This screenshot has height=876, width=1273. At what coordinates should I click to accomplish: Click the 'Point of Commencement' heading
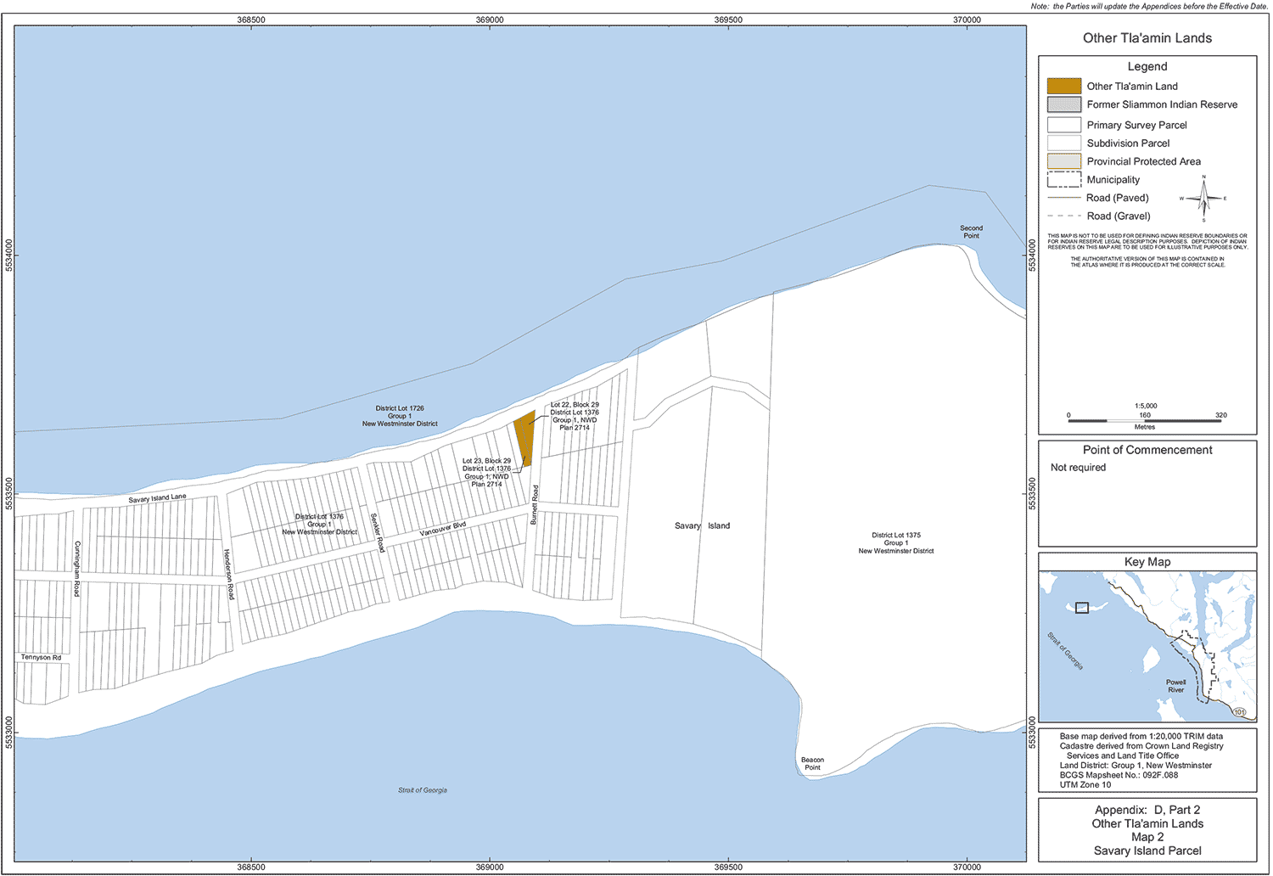click(1147, 450)
